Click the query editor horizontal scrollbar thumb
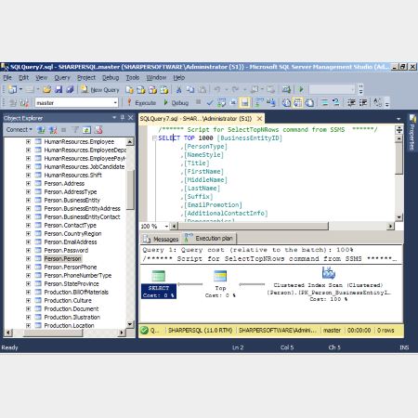 click(x=253, y=226)
